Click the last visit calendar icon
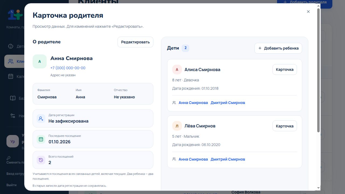Screen dimensions: 345x194 pos(41,139)
